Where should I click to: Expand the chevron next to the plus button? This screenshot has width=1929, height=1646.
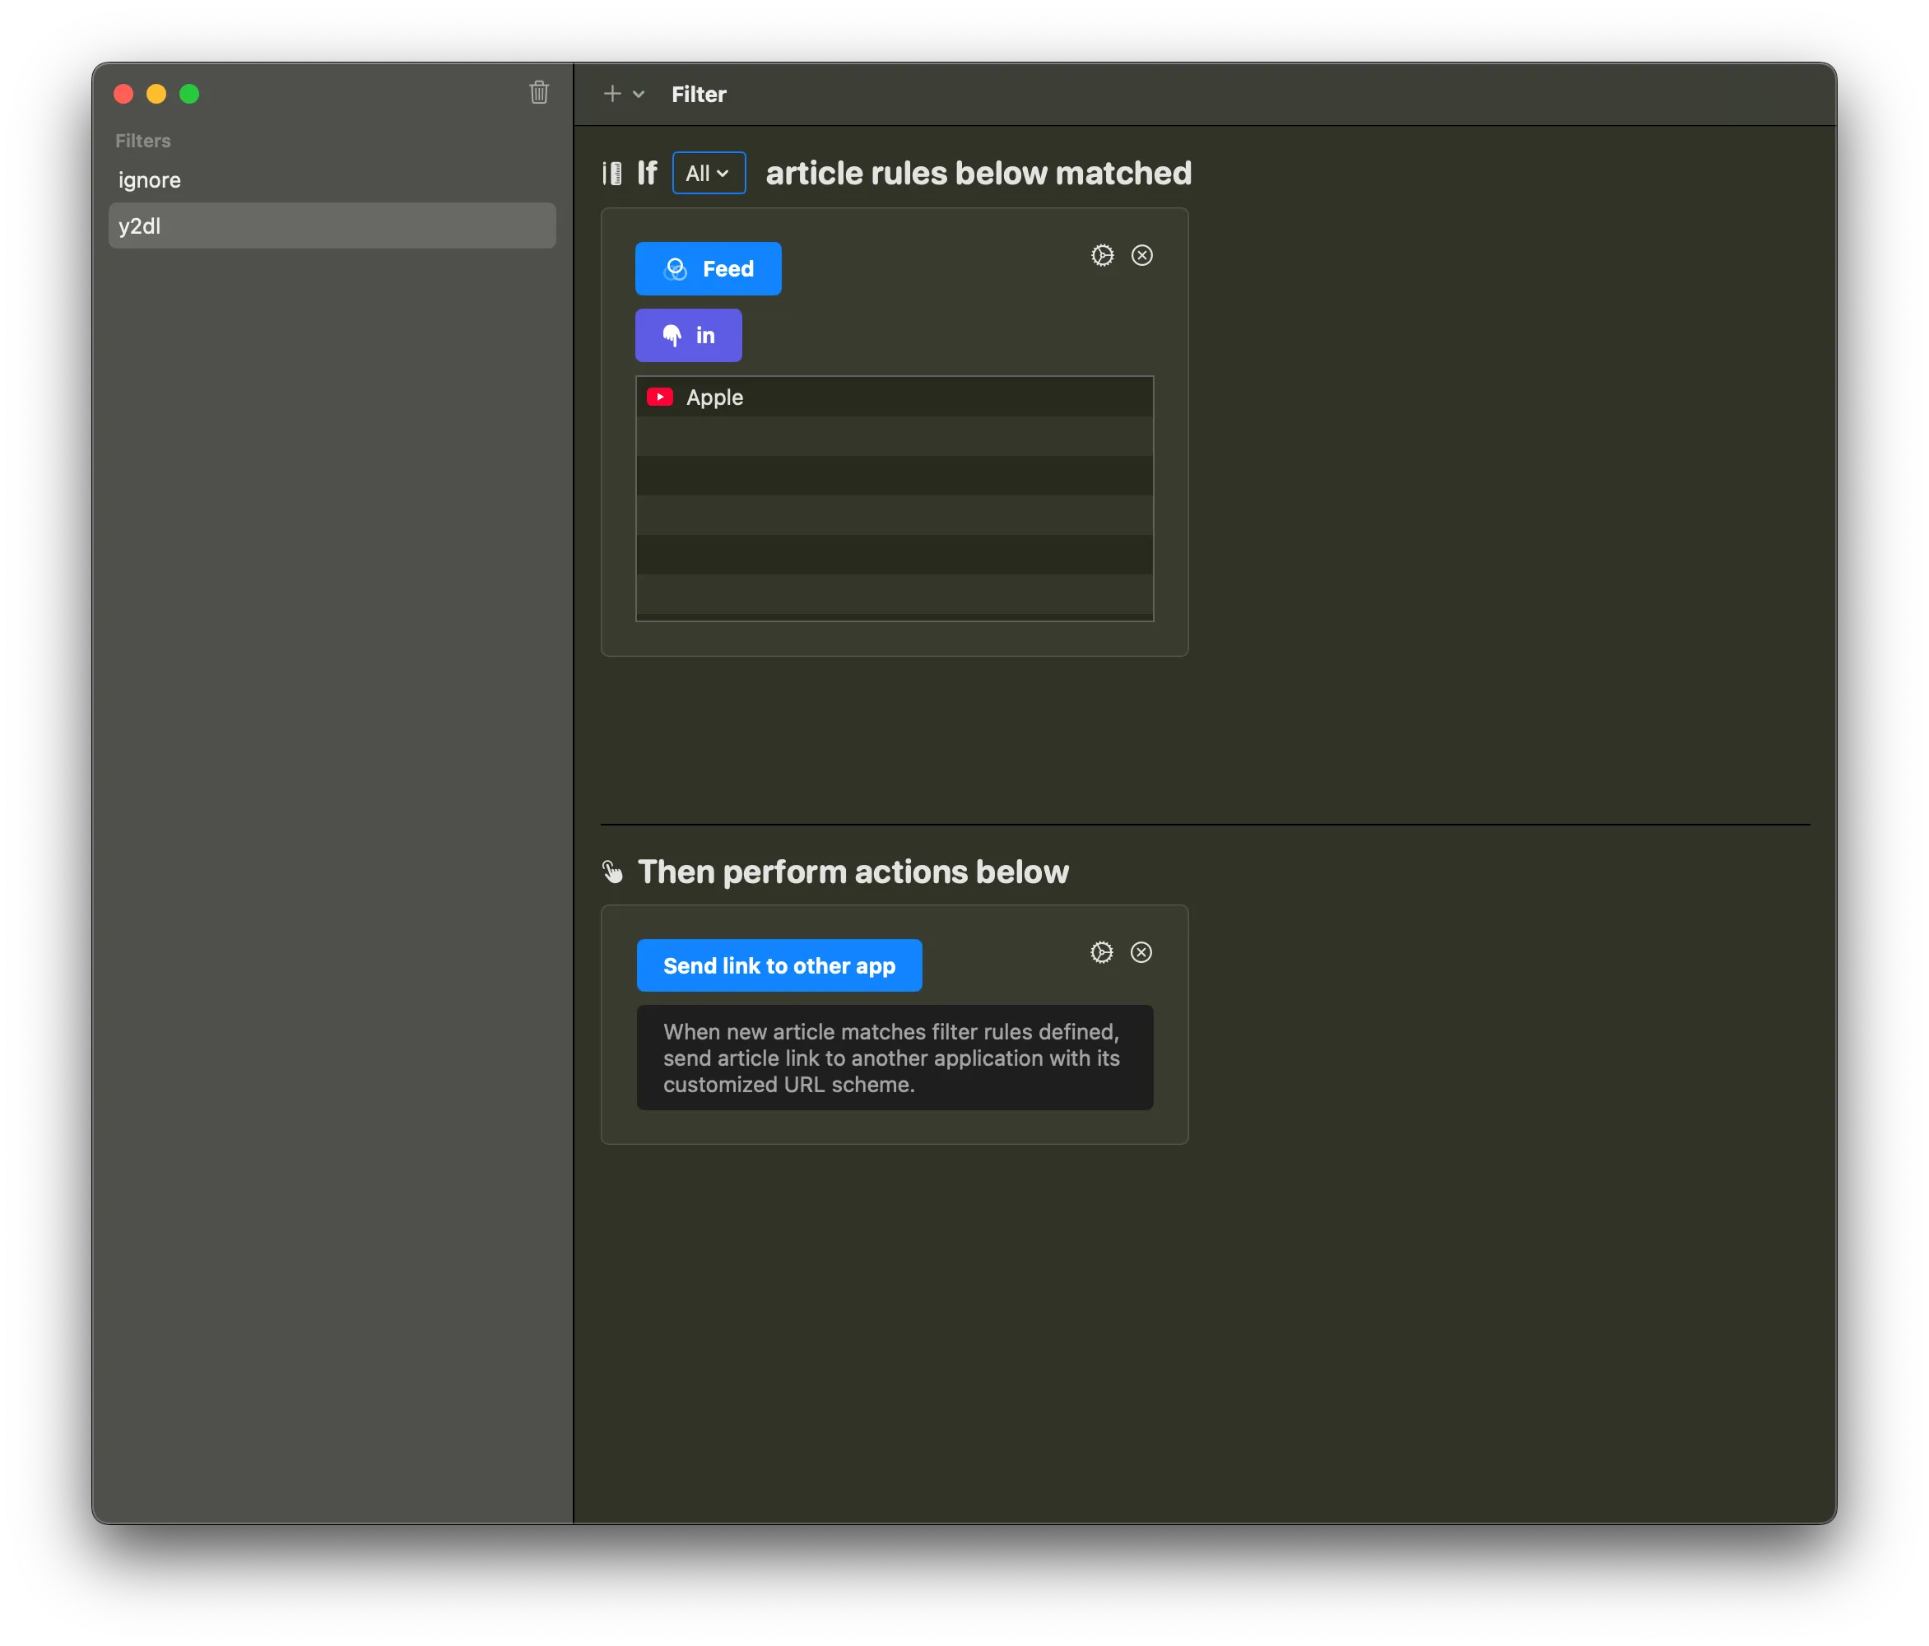[x=638, y=94]
